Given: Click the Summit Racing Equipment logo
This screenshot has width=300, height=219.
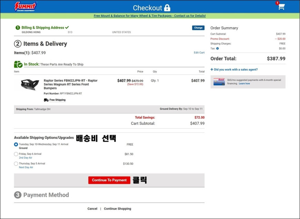Looking at the screenshot, I should (x=26, y=7).
